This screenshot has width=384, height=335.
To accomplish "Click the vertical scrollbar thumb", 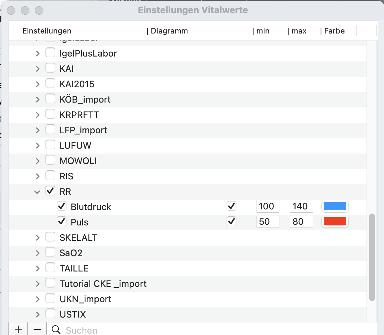I will [x=372, y=257].
